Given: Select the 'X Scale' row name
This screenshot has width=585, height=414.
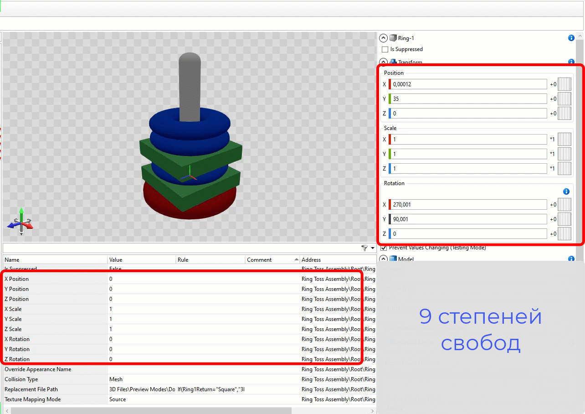Looking at the screenshot, I should [13, 309].
